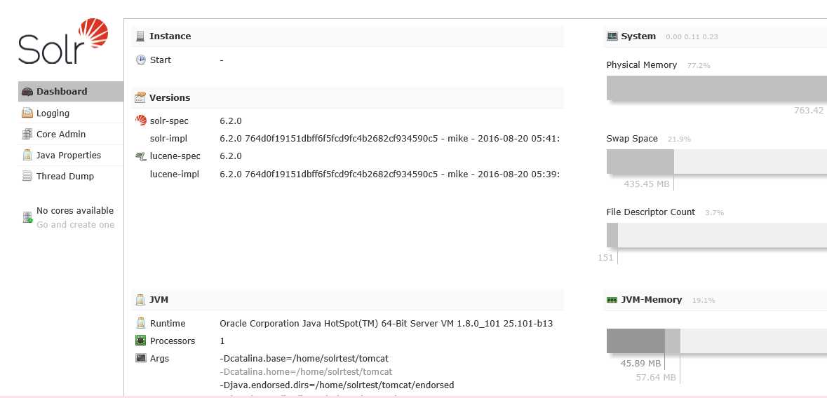The image size is (827, 398).
Task: Click the System section header
Action: pos(715,36)
